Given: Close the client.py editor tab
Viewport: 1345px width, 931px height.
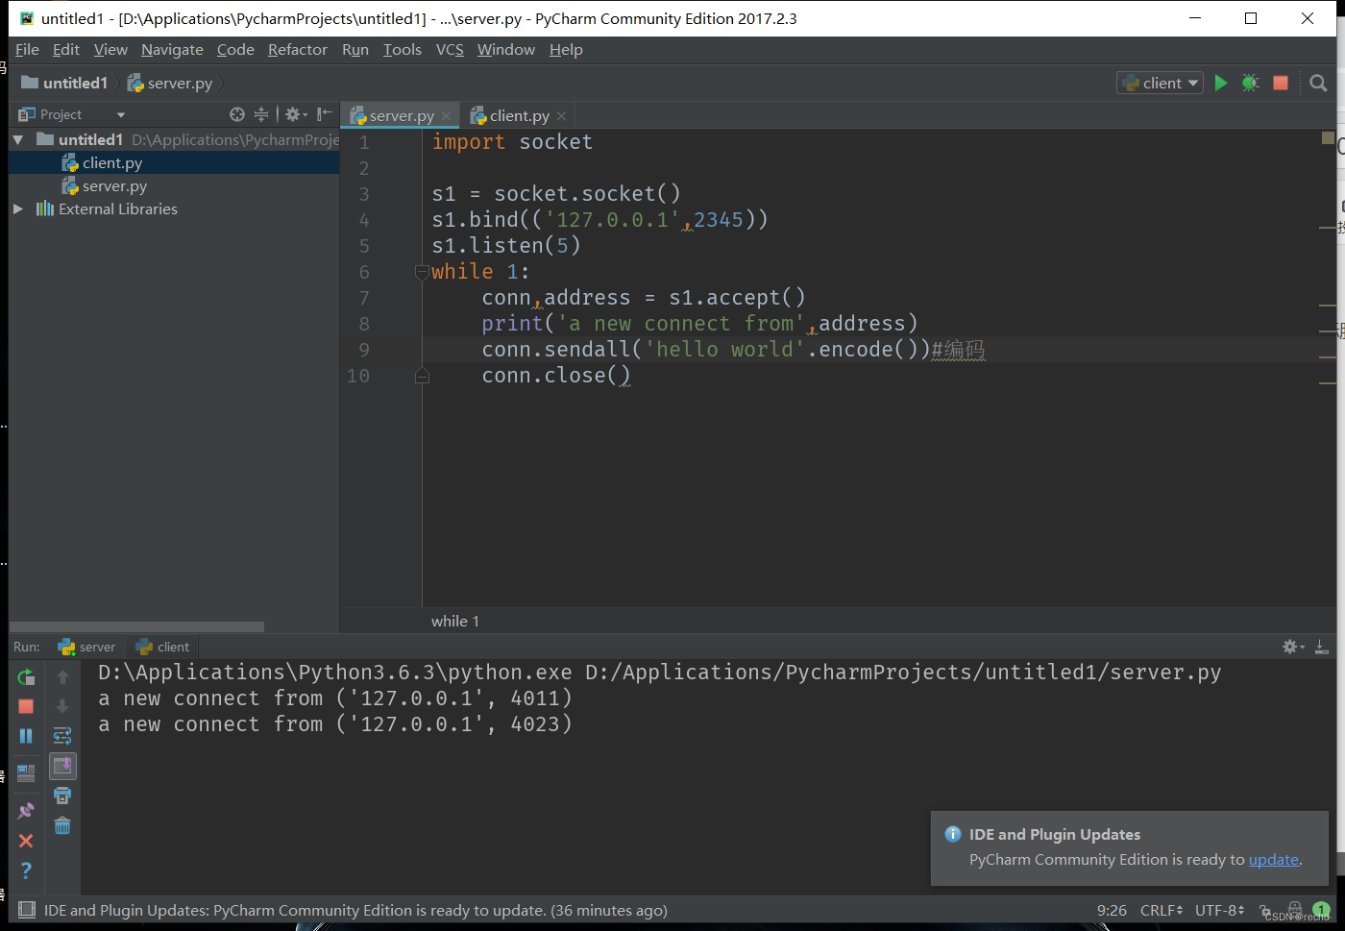Looking at the screenshot, I should click(x=561, y=116).
